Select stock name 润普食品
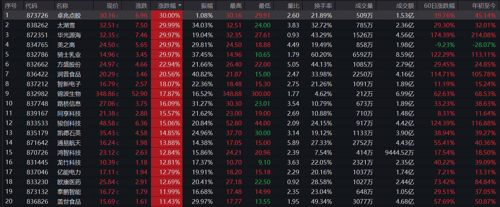The height and width of the screenshot is (207, 500). 69,74
